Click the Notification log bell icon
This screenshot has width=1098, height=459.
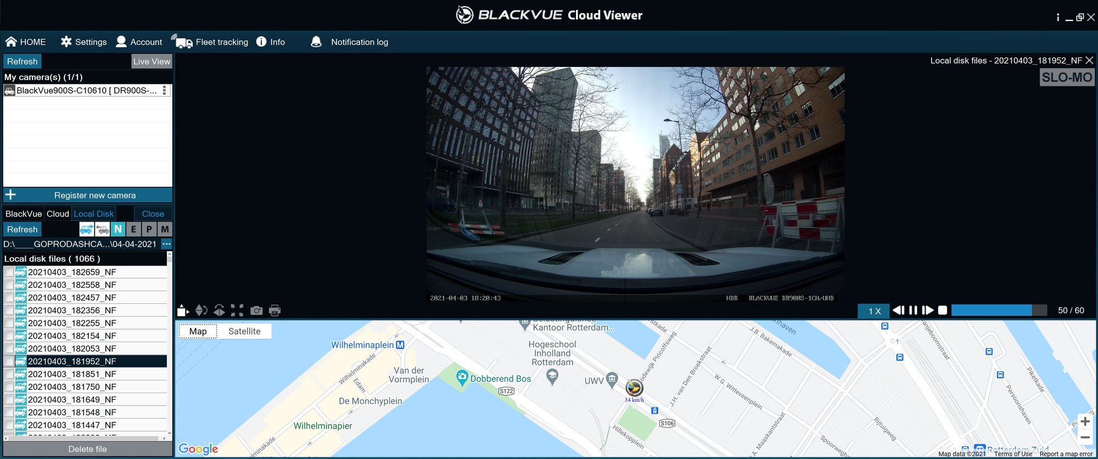[x=316, y=42]
